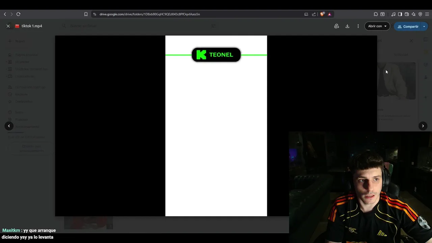Open the Brave Wallet icon

click(407, 14)
